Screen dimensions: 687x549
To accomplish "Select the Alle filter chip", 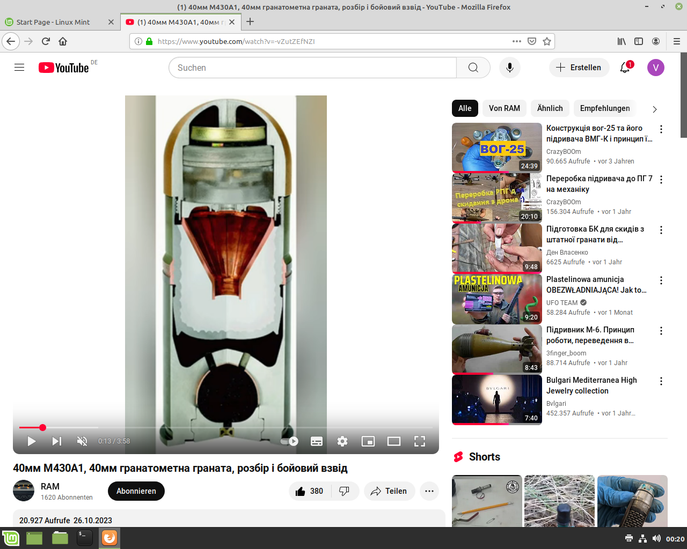I will click(x=465, y=108).
